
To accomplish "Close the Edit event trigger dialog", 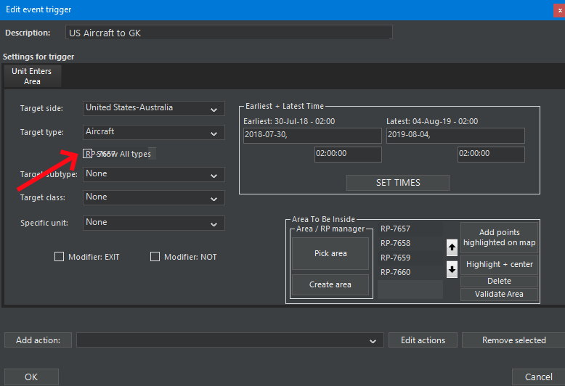I will pos(558,9).
